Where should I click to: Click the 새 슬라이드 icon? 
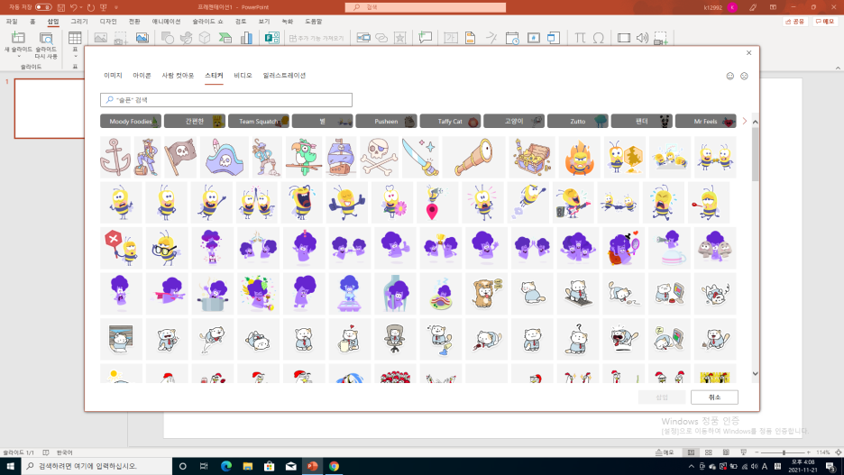coord(18,38)
